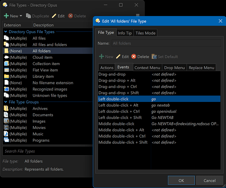This screenshot has width=226, height=188.
Task: Select the No filename extension icon
Action: pyautogui.click(x=6, y=83)
